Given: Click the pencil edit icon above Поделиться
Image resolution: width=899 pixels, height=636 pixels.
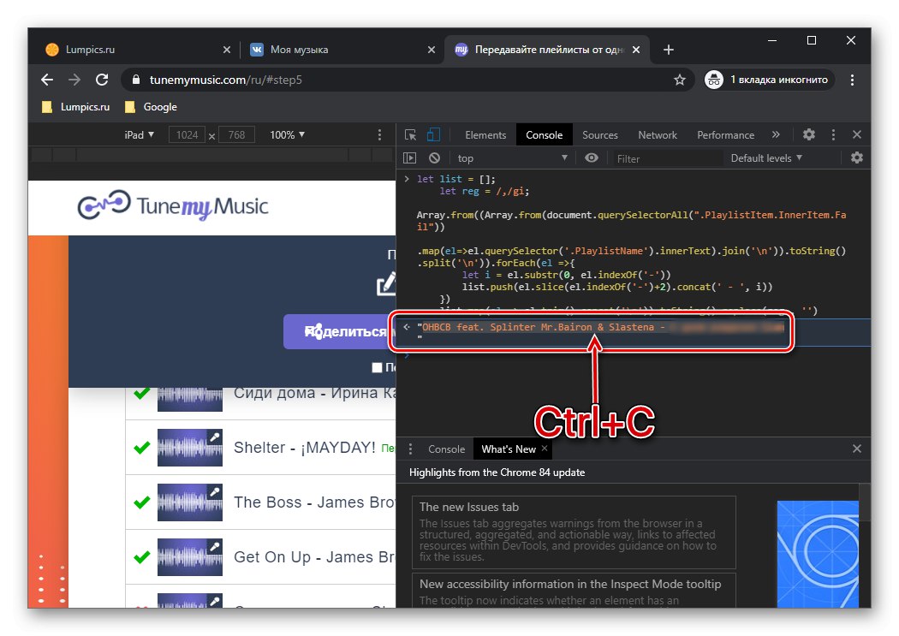Looking at the screenshot, I should pyautogui.click(x=386, y=283).
